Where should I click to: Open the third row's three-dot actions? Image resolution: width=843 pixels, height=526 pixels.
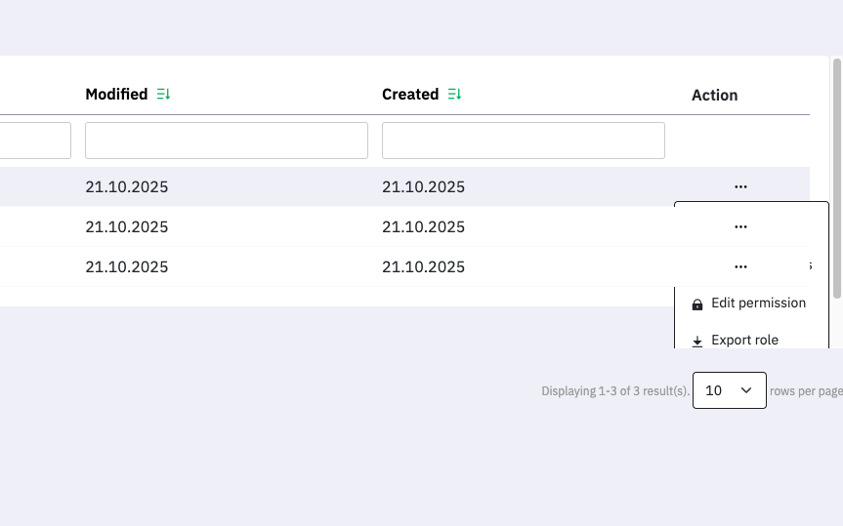[x=740, y=266]
